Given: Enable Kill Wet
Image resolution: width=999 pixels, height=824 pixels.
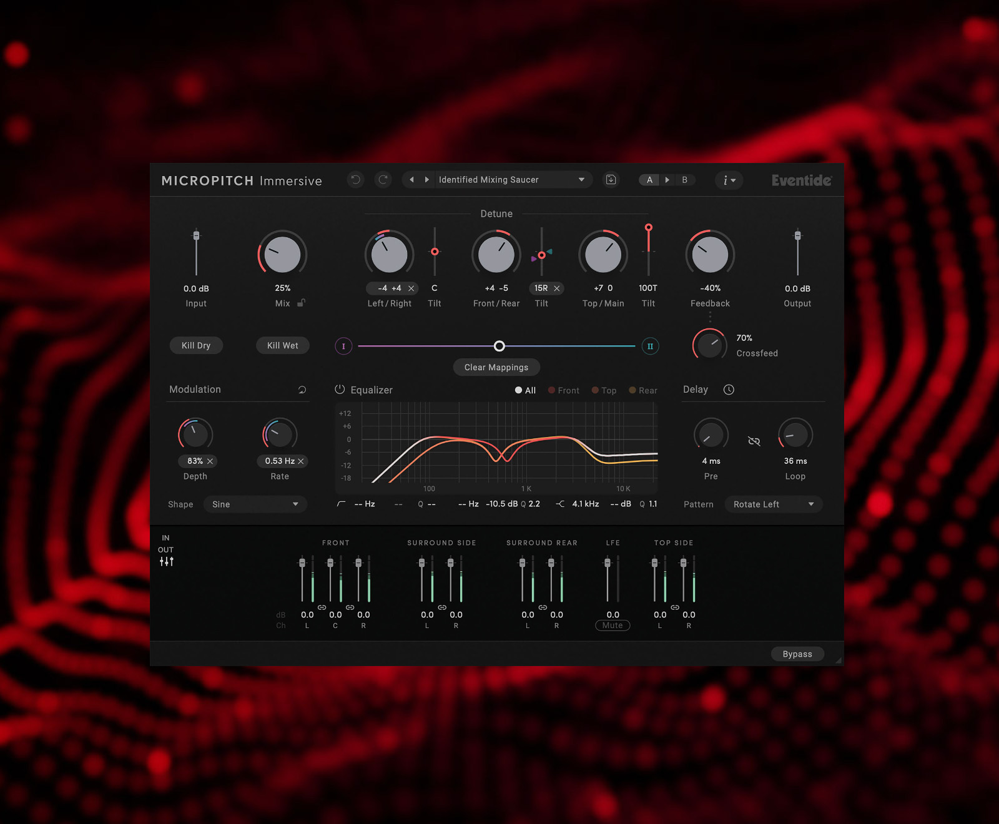Looking at the screenshot, I should [x=282, y=345].
